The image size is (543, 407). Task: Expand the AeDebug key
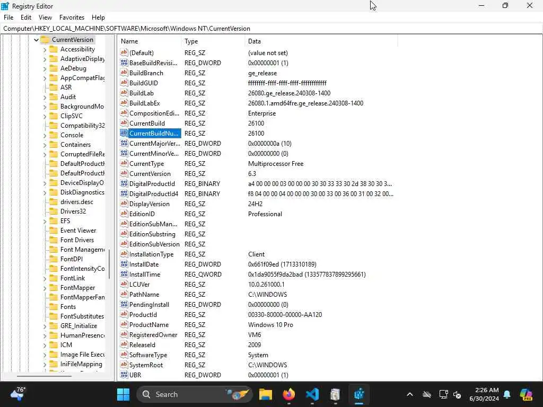point(45,68)
